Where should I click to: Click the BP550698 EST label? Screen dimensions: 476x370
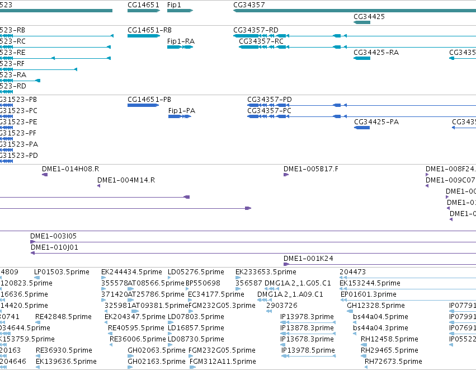click(203, 283)
